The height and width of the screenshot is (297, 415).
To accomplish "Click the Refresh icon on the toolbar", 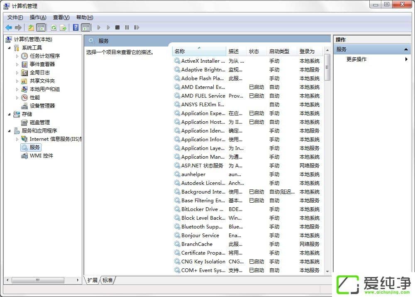I will (x=54, y=27).
